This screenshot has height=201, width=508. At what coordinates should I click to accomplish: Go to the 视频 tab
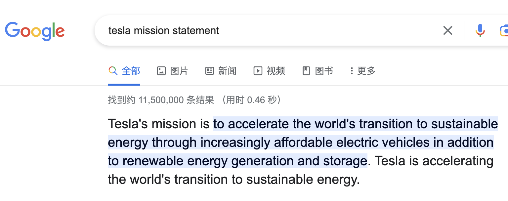[276, 71]
